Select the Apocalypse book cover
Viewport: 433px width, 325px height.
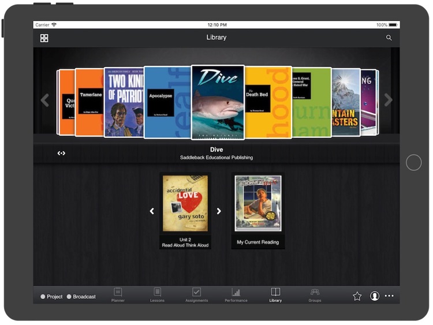(167, 102)
